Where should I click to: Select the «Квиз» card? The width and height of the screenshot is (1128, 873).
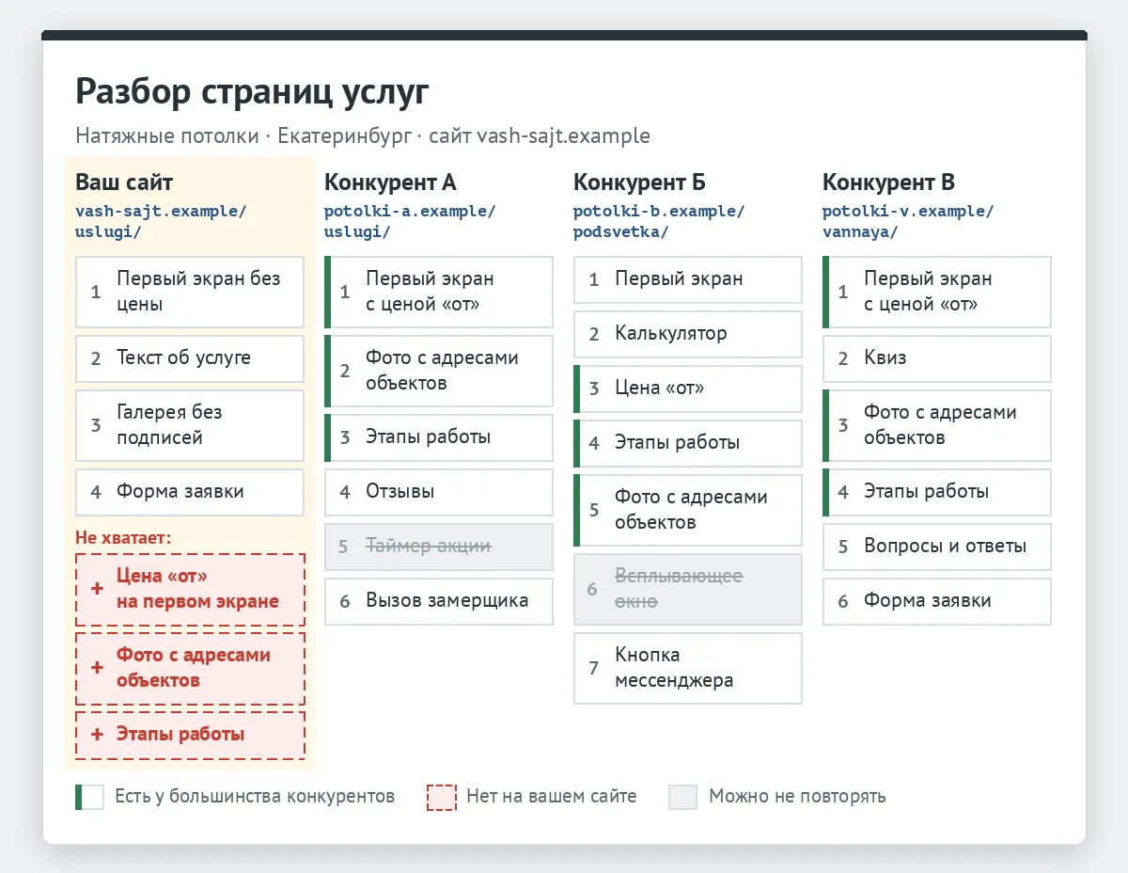click(937, 358)
